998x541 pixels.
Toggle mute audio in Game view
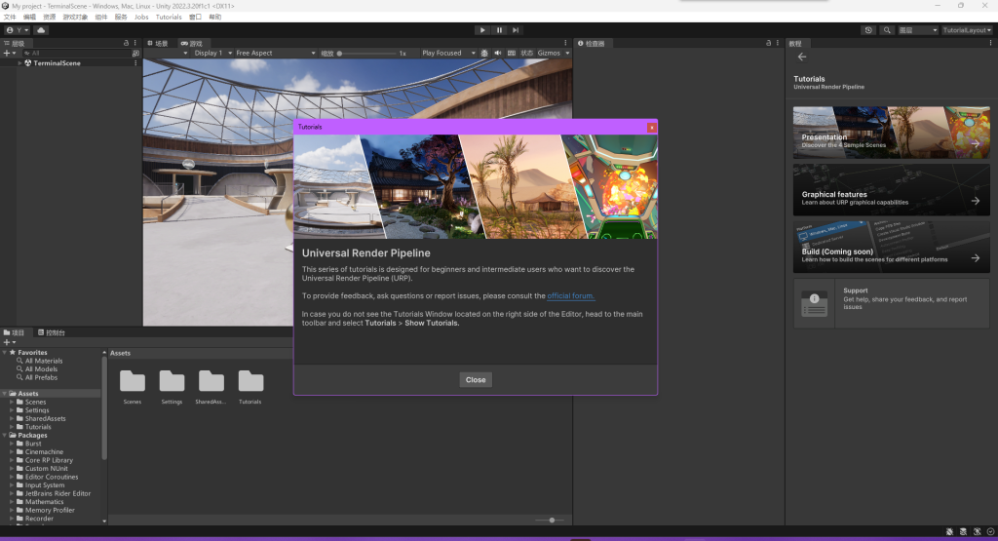pyautogui.click(x=497, y=54)
